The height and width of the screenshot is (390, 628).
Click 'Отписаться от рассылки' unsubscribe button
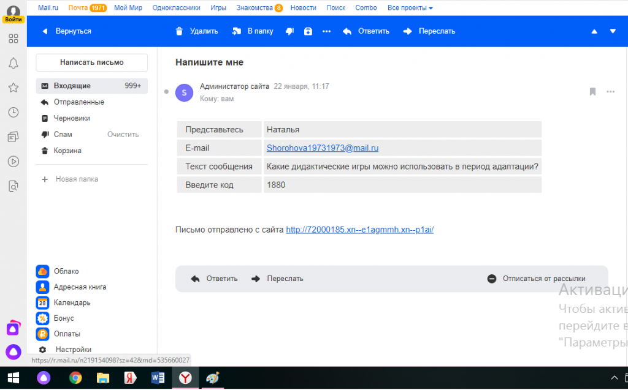(x=537, y=279)
